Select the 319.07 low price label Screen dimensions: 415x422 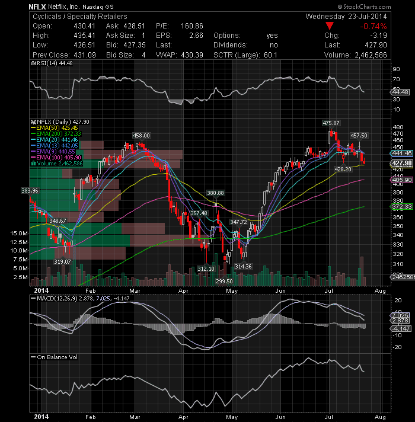(x=62, y=261)
